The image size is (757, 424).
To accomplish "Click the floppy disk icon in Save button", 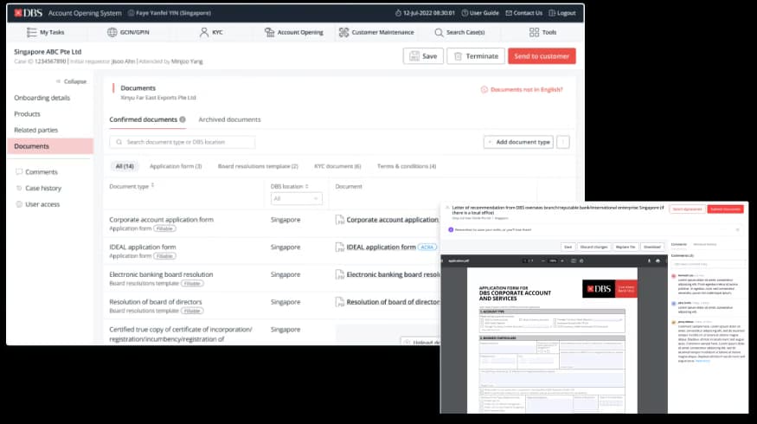I will pyautogui.click(x=414, y=56).
